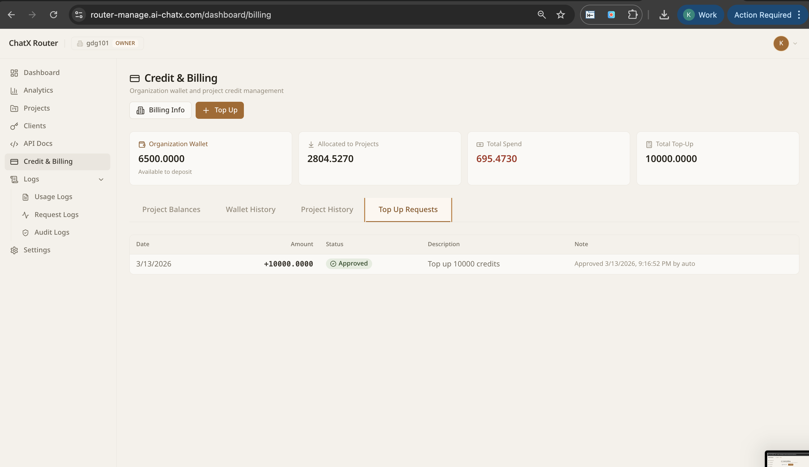Click the ChatX Router logo text

tap(33, 43)
